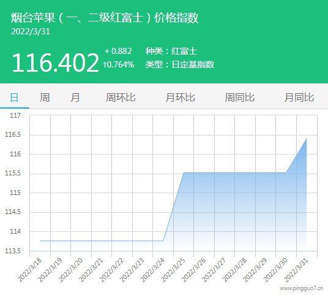This screenshot has width=328, height=295.
Task: Click the 116.402 index value
Action: (55, 63)
